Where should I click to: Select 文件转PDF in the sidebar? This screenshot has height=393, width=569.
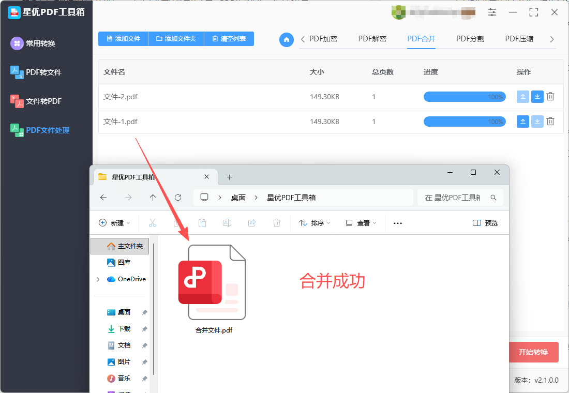click(x=36, y=101)
